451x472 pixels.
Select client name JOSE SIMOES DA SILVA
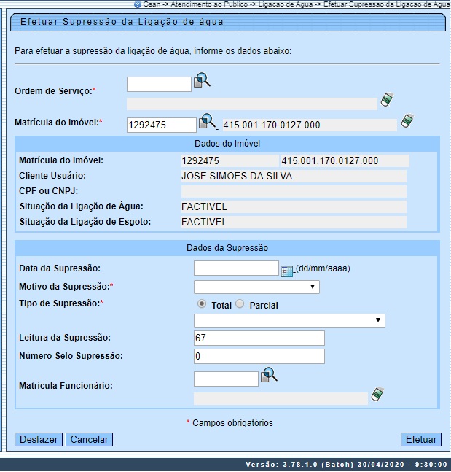(237, 176)
